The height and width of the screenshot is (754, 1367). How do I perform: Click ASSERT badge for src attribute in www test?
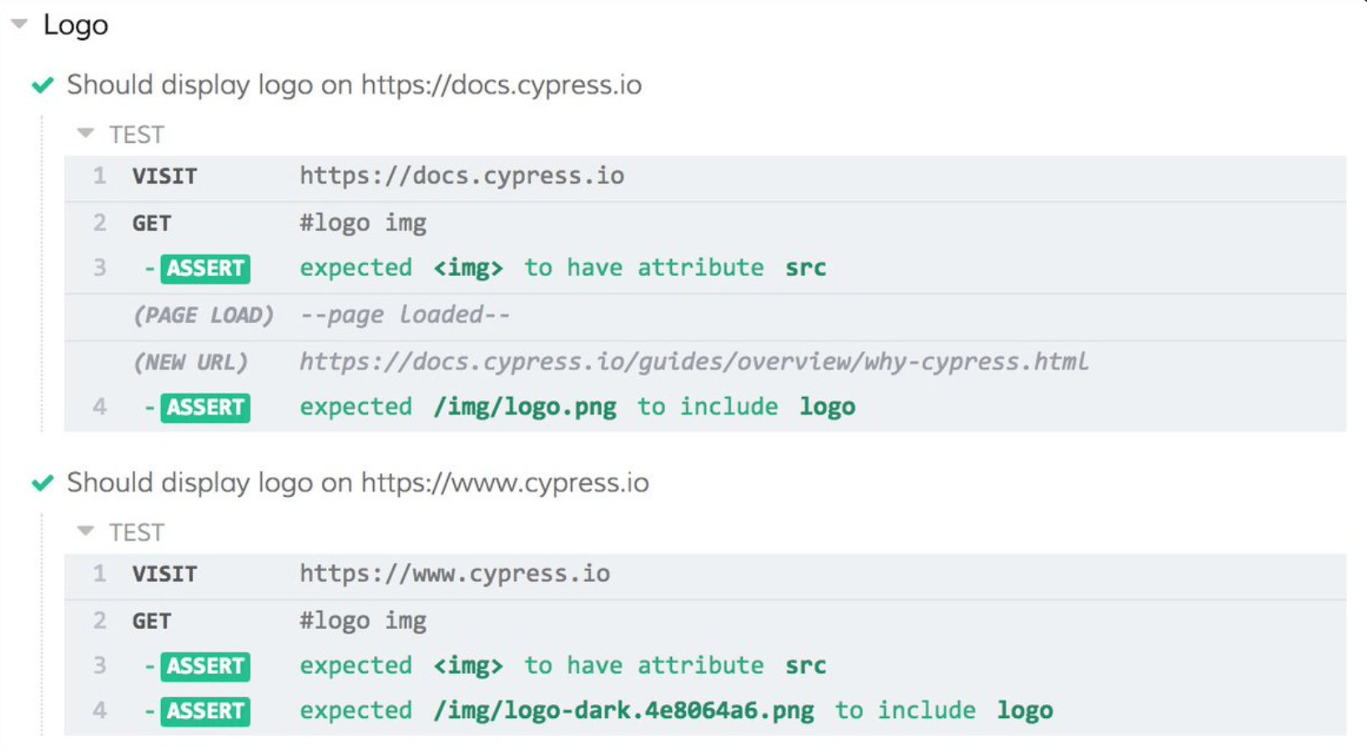coord(205,666)
